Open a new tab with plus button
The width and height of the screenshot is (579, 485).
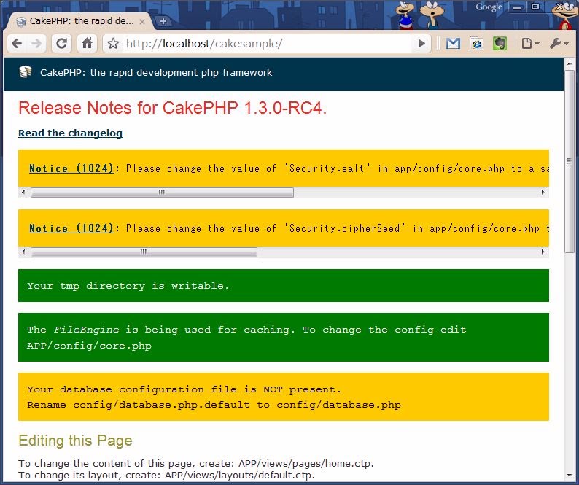(163, 21)
